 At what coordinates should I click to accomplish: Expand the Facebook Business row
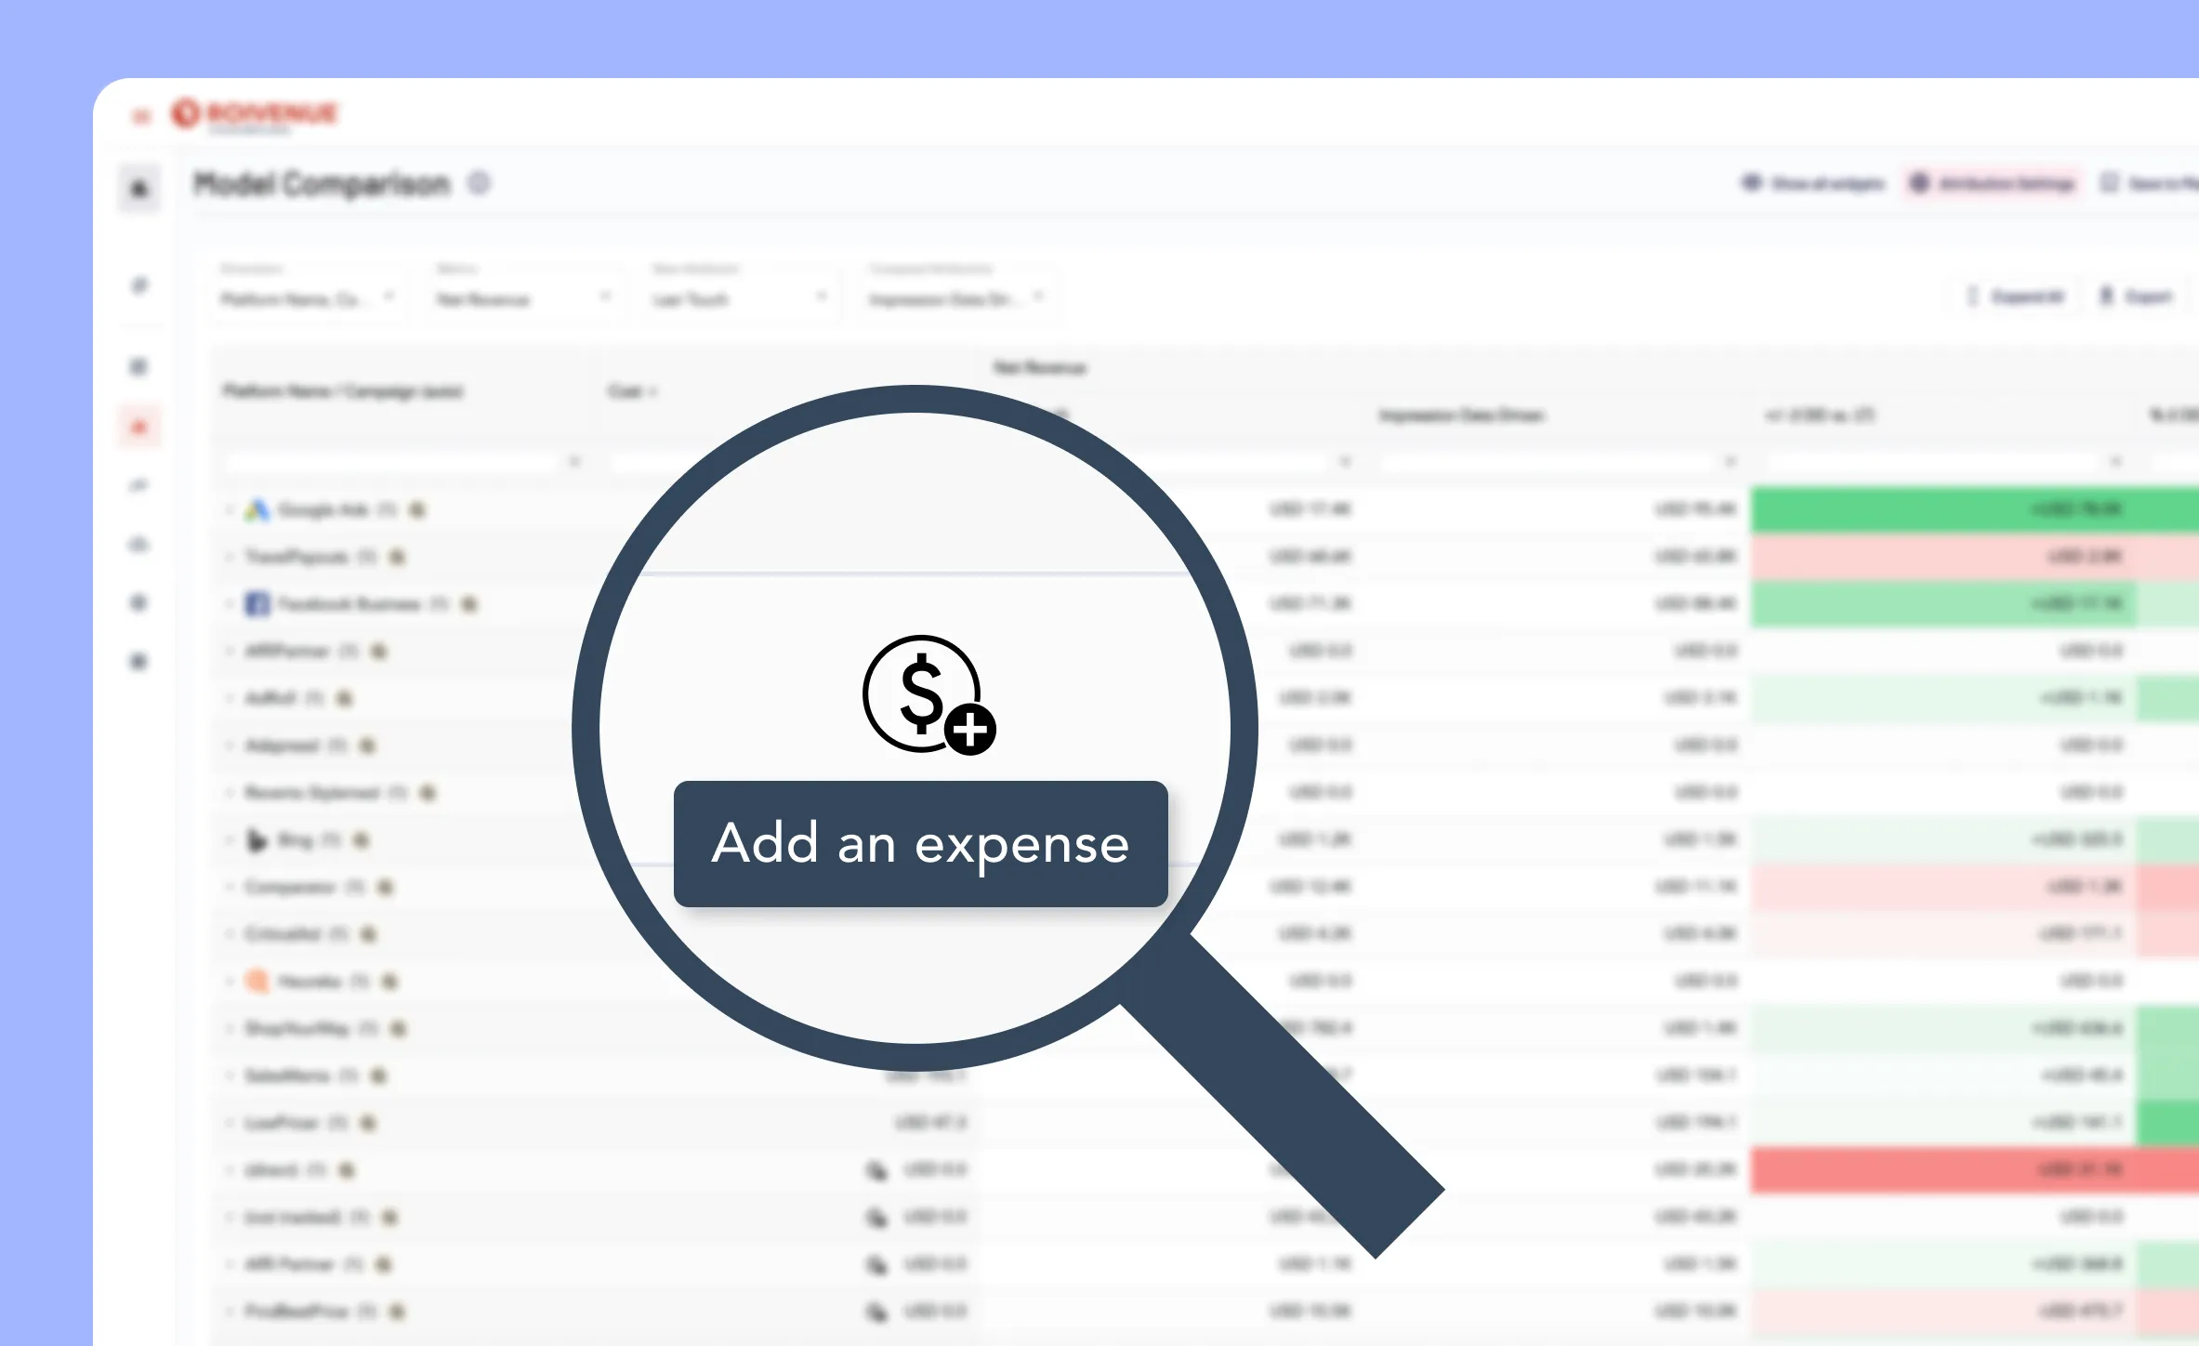pyautogui.click(x=229, y=604)
